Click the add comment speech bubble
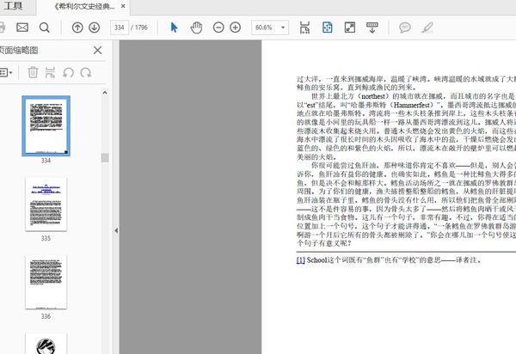The width and height of the screenshot is (516, 354). [405, 27]
